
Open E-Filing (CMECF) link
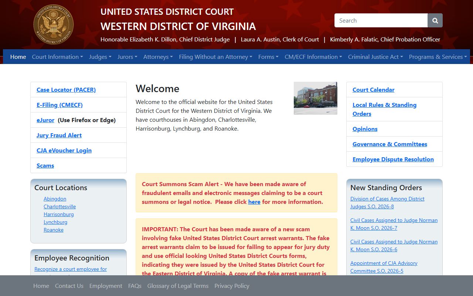tap(59, 105)
